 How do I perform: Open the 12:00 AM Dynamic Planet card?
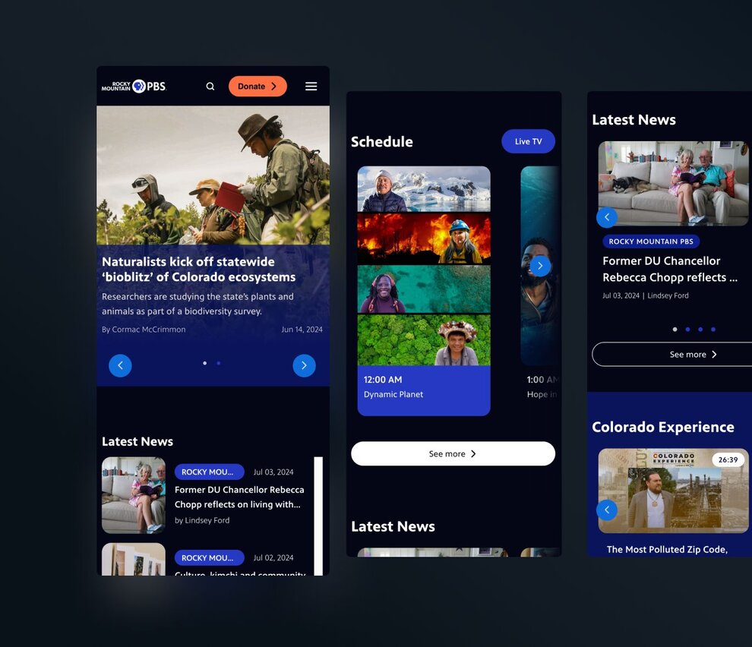tap(424, 291)
